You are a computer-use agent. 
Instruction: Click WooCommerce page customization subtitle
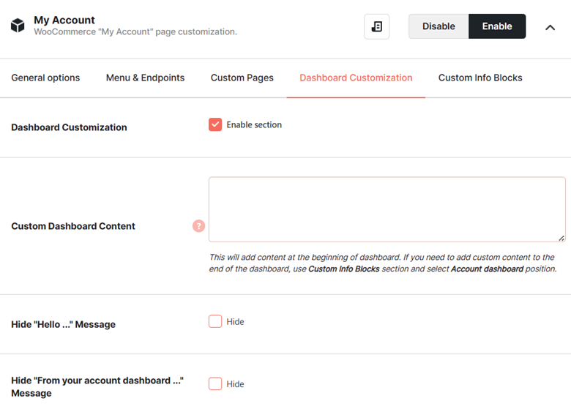click(135, 32)
